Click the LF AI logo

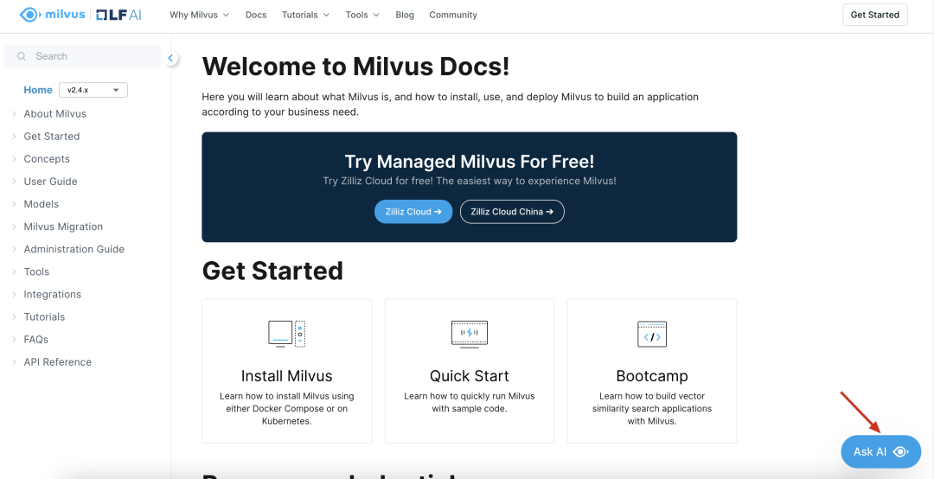118,15
